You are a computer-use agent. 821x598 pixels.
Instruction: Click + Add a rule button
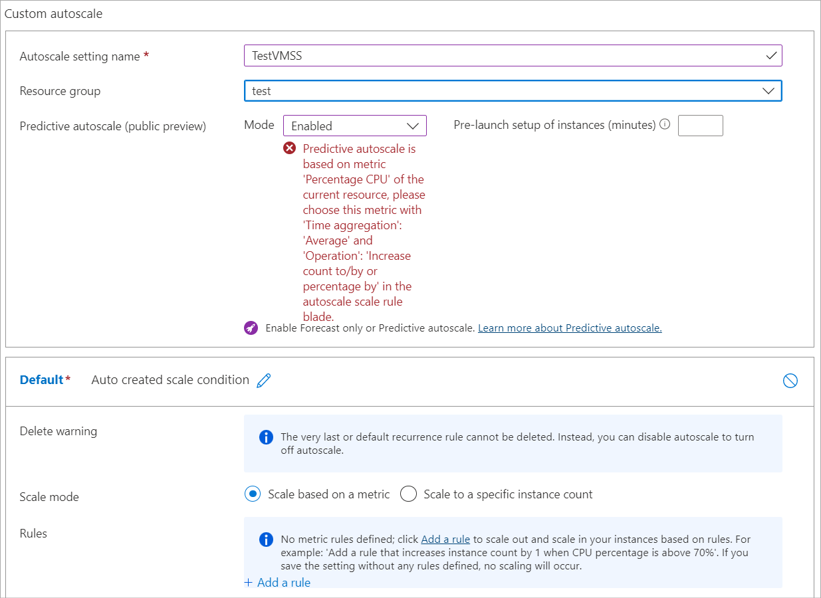[277, 583]
